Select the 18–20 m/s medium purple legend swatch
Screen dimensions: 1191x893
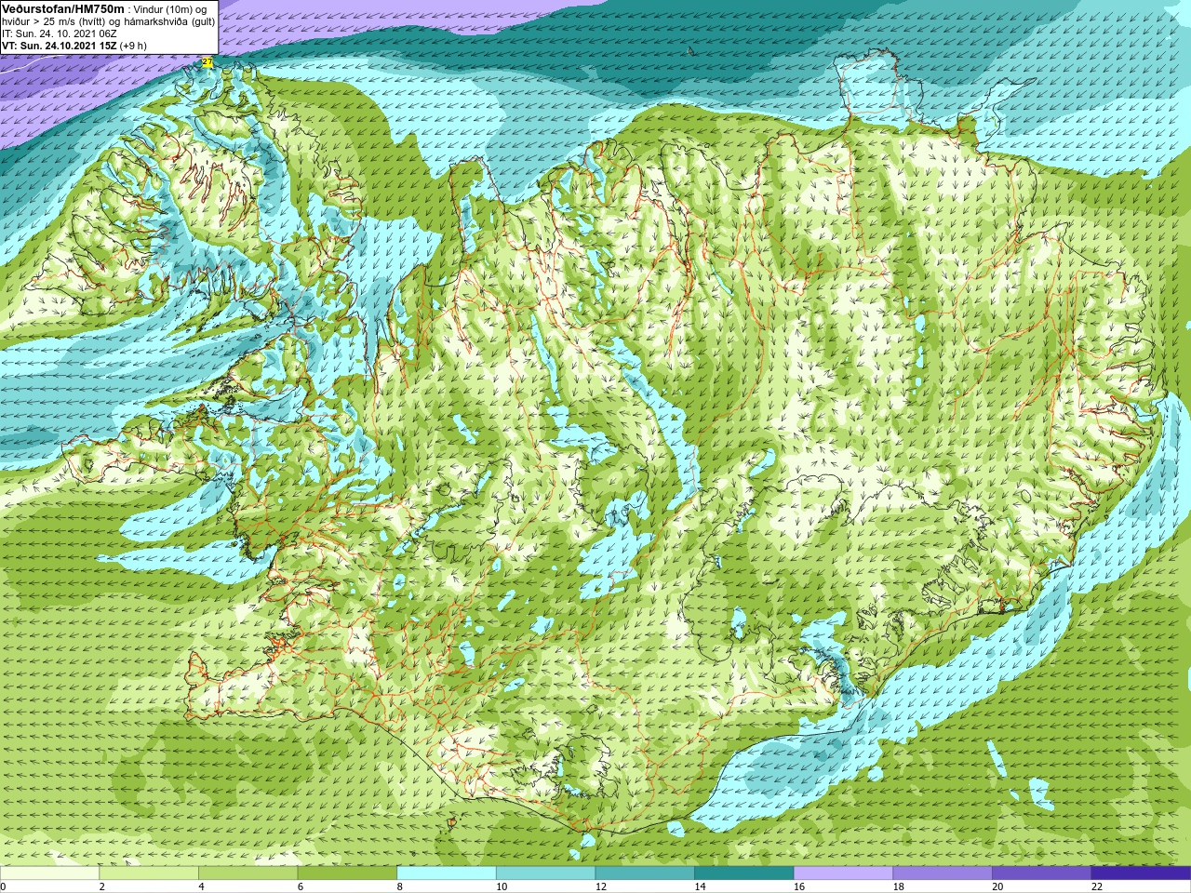click(x=943, y=873)
